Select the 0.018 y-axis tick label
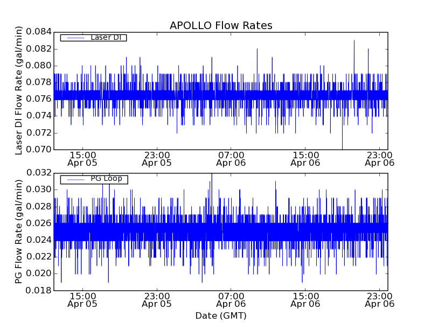Image resolution: width=431 pixels, height=323 pixels. tap(39, 291)
